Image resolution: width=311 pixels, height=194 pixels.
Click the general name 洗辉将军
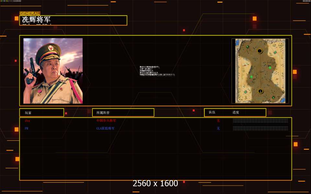(36, 20)
